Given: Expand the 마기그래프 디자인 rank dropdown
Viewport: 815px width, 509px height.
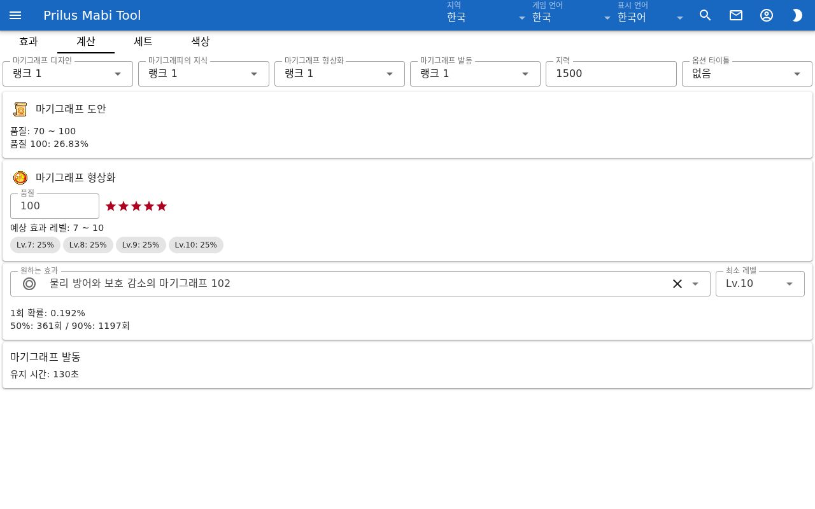Looking at the screenshot, I should click(x=68, y=74).
